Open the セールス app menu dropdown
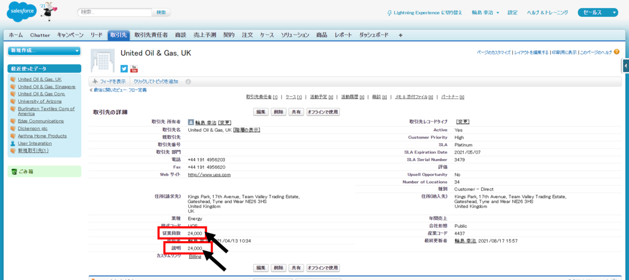 click(x=599, y=13)
